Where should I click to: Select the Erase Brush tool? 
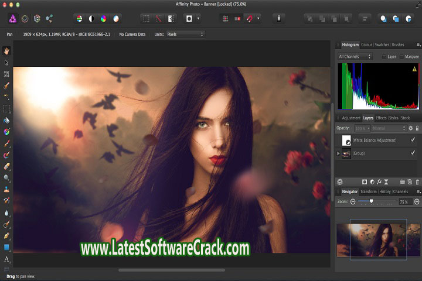point(6,166)
